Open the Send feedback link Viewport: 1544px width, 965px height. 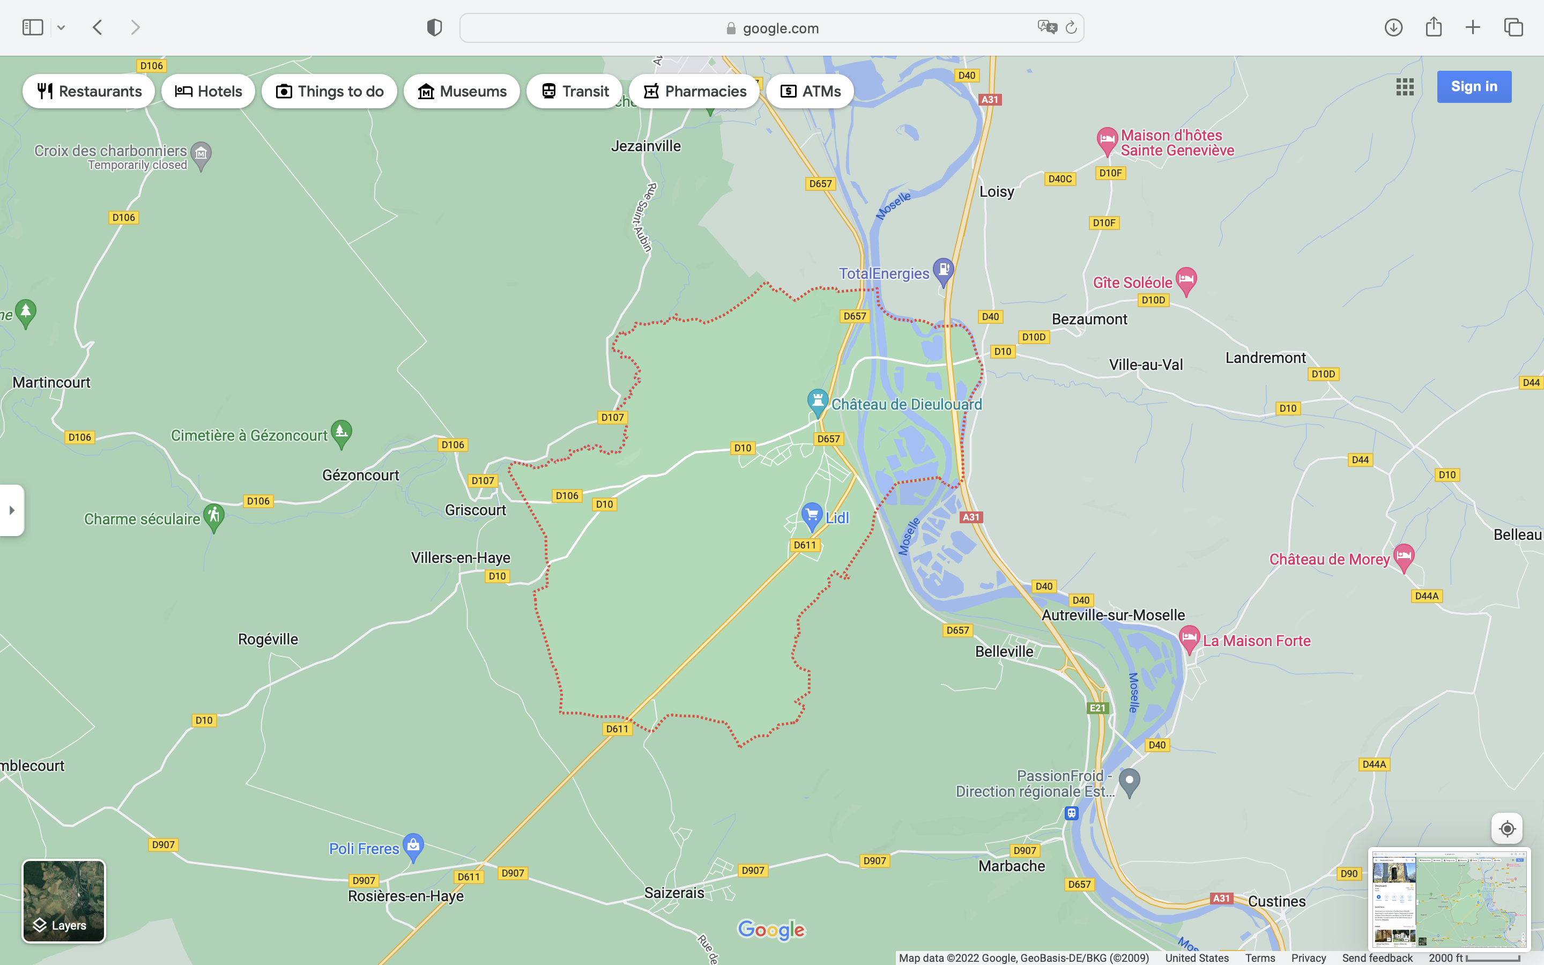1377,958
